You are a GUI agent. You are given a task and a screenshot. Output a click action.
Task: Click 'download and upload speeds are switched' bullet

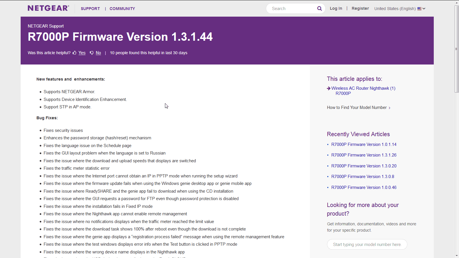pyautogui.click(x=120, y=161)
